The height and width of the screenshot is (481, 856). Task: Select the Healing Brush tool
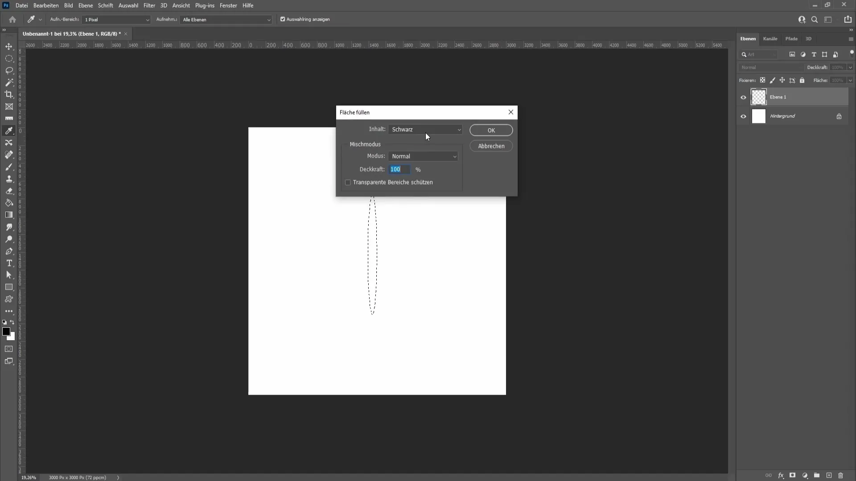[9, 155]
